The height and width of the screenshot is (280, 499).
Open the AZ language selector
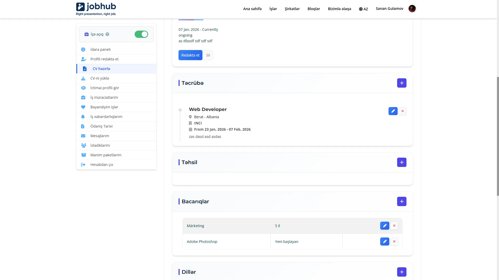click(x=363, y=9)
